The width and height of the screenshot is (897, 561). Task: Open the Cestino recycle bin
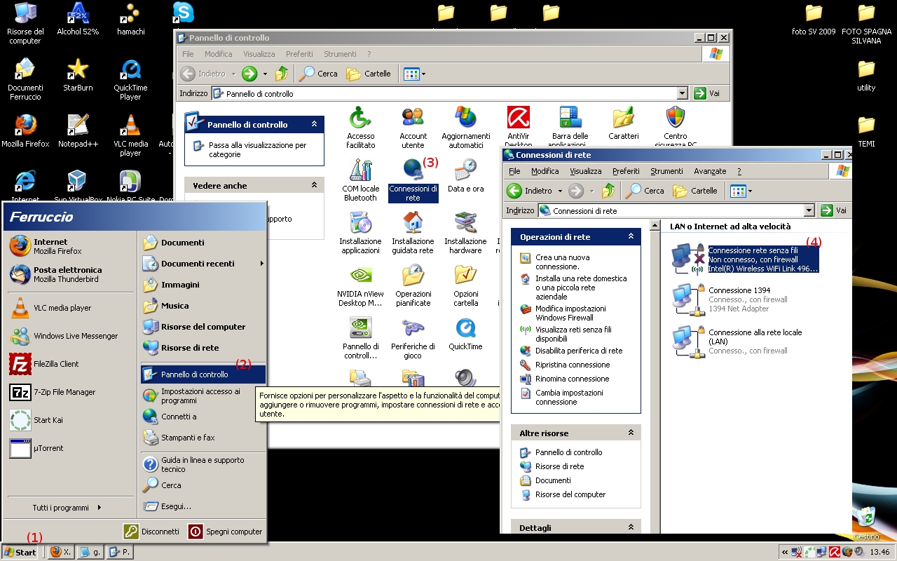point(867,523)
